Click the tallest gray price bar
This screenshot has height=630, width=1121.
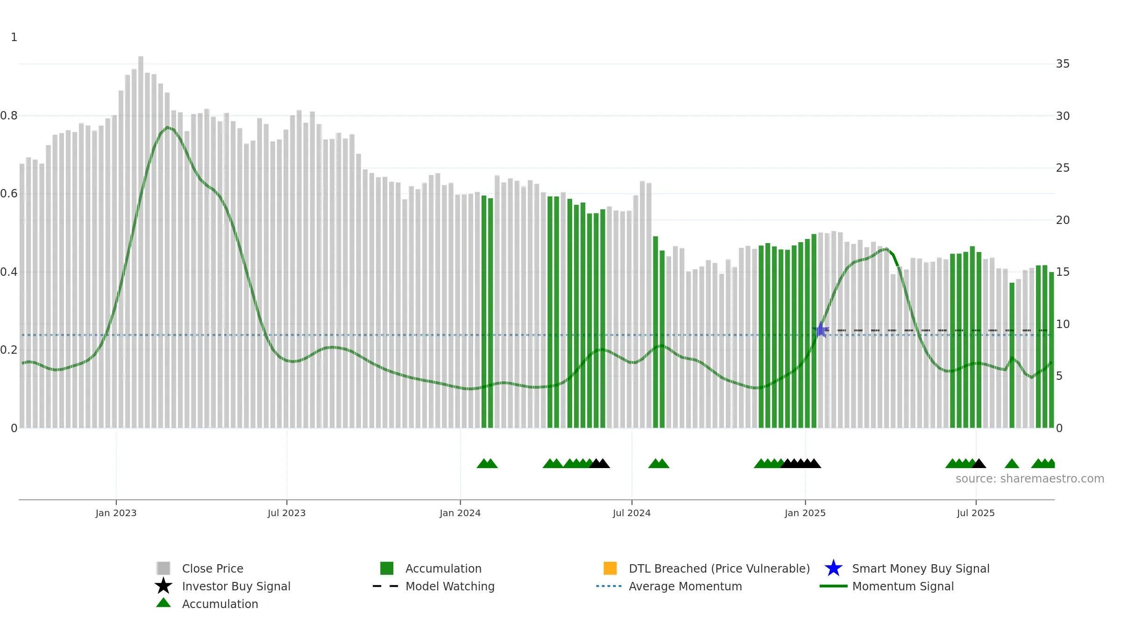pos(141,242)
